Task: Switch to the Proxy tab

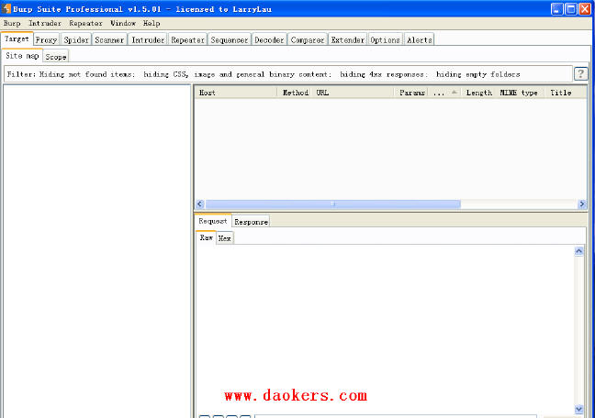Action: tap(46, 39)
